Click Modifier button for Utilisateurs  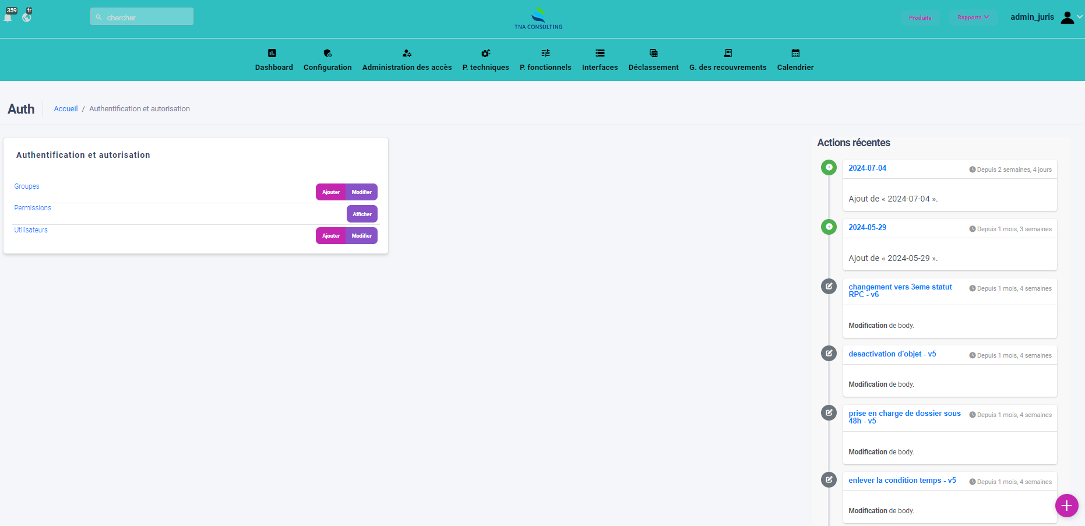click(362, 236)
